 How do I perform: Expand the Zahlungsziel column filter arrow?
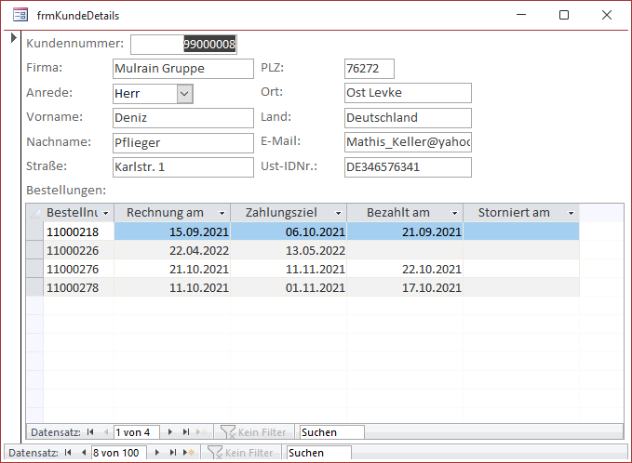(x=338, y=213)
